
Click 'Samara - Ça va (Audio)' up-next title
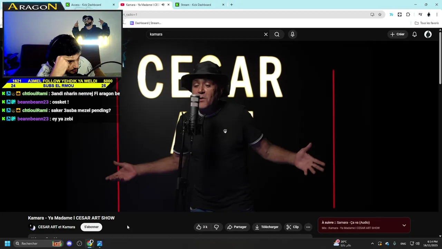[x=353, y=222]
